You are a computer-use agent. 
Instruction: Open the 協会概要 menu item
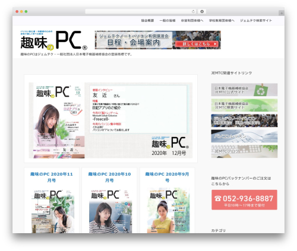tap(147, 21)
